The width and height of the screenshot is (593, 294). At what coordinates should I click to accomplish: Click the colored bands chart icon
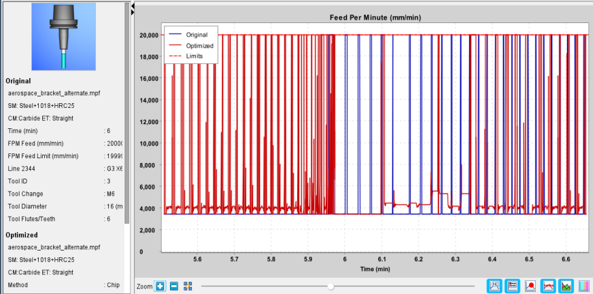(584, 286)
